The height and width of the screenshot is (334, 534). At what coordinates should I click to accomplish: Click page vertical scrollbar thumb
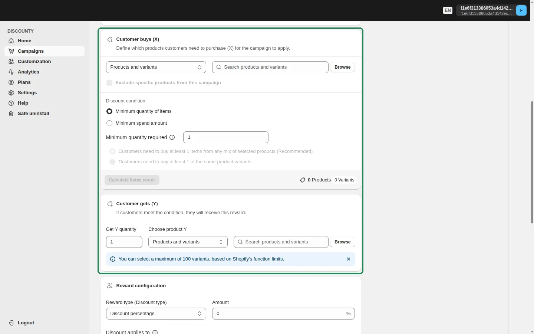point(532,162)
